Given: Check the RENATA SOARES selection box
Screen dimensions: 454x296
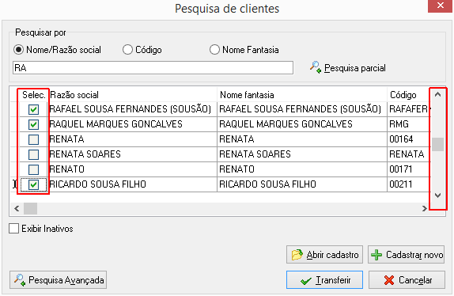Looking at the screenshot, I should coord(33,154).
